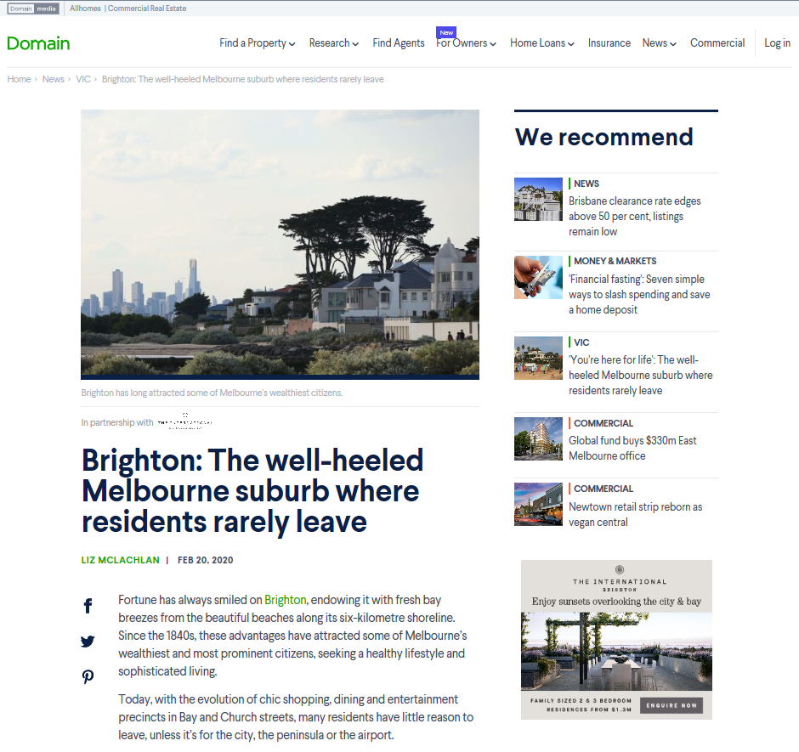Click VIC in the breadcrumb trail
The height and width of the screenshot is (752, 799).
point(83,79)
